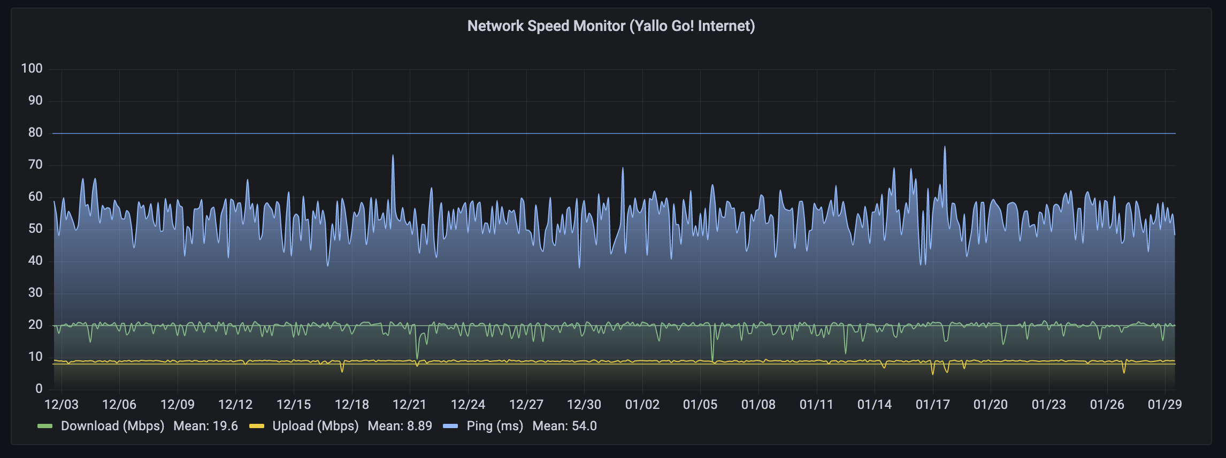Click the ping spike peak near 12/20
Viewport: 1226px width, 458px height.
[x=393, y=156]
